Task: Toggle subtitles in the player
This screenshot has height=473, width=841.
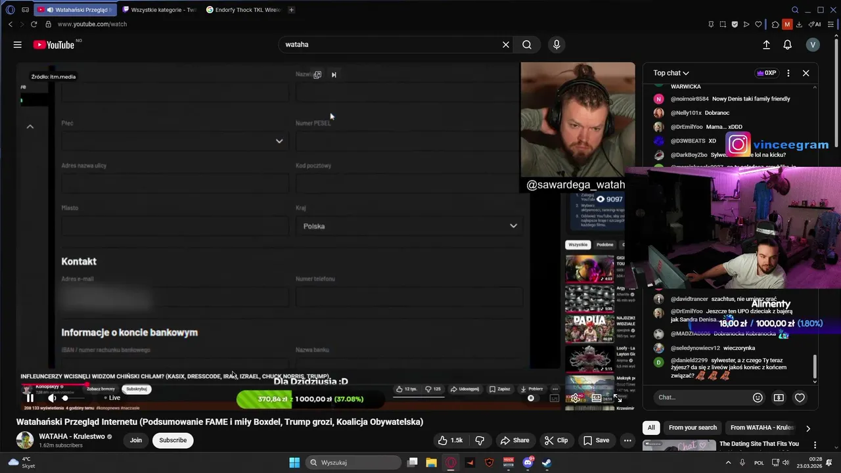Action: click(554, 398)
